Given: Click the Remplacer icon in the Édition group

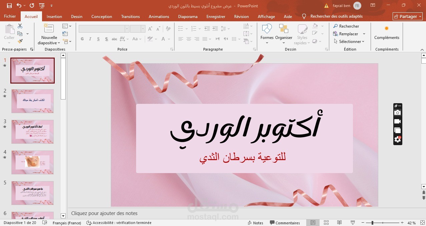Looking at the screenshot, I should pyautogui.click(x=335, y=34).
